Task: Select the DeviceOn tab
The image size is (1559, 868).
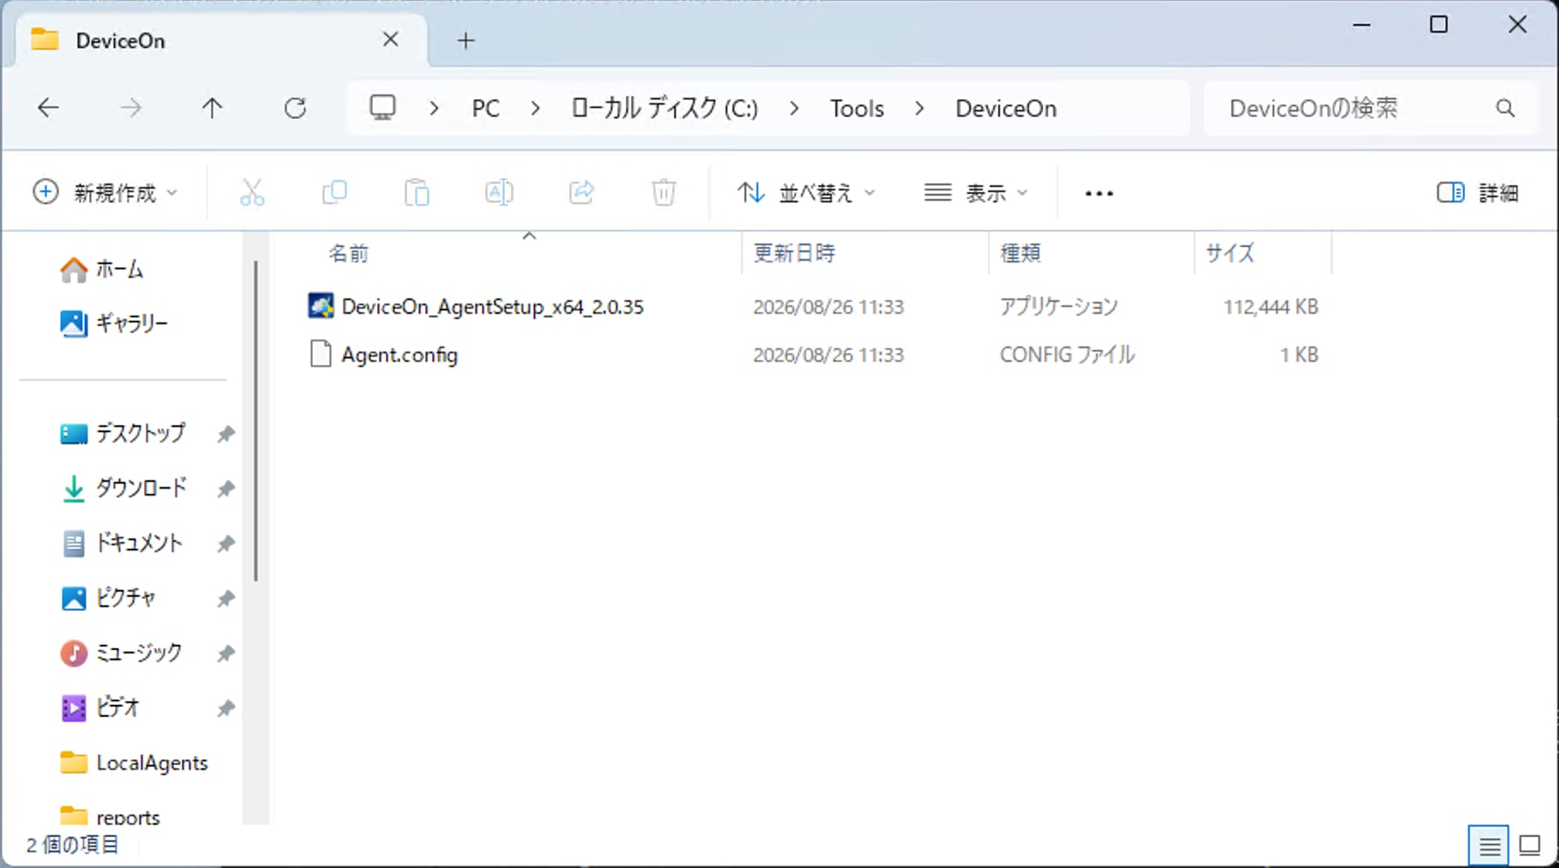Action: click(221, 40)
